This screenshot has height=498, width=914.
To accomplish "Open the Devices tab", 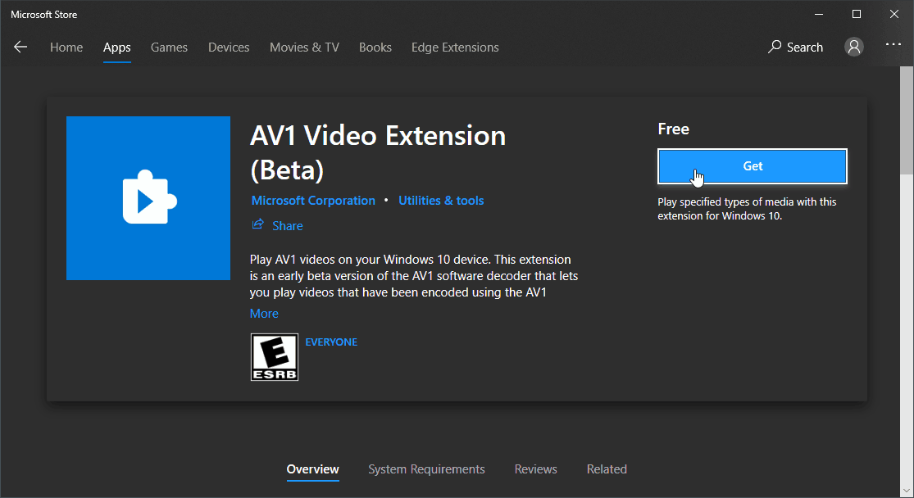I will tap(229, 48).
